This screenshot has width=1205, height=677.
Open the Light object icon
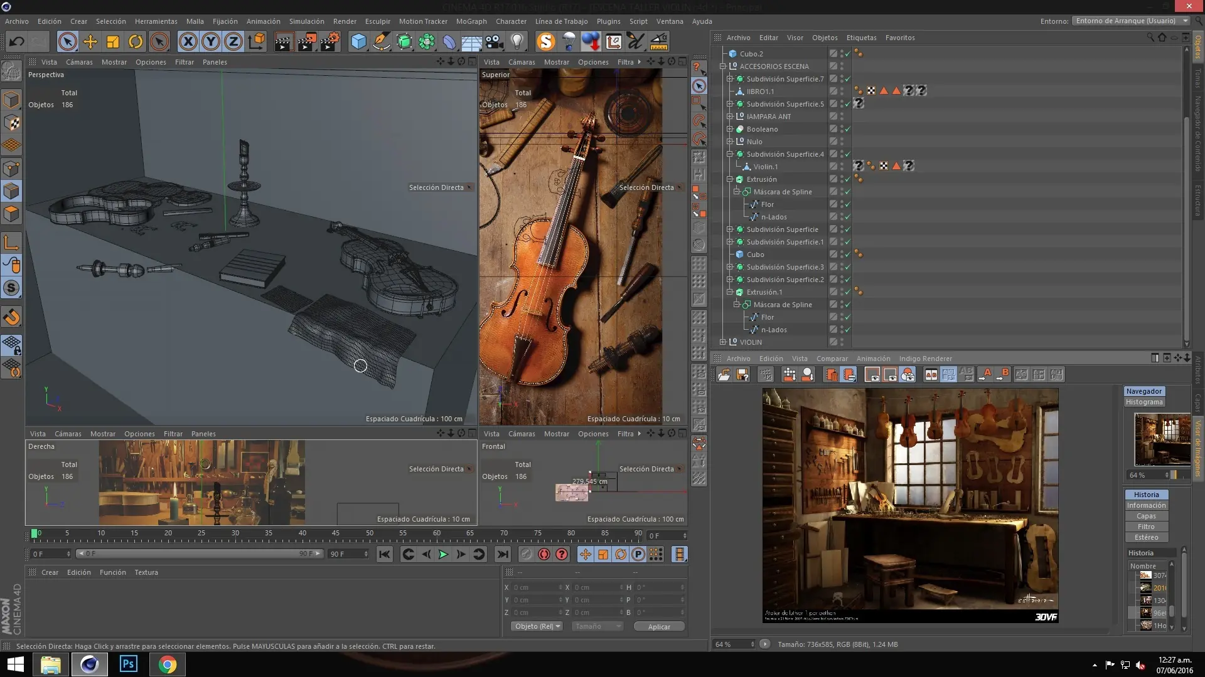517,42
